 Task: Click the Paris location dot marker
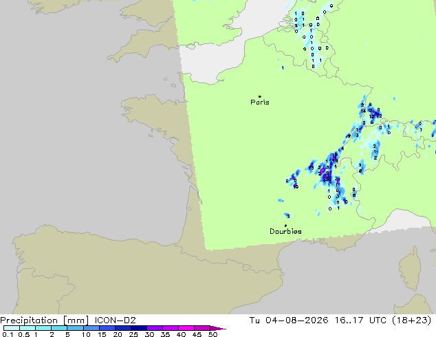point(260,96)
